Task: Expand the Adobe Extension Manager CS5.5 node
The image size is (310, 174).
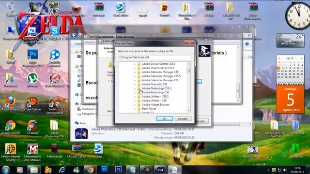Action: (135, 76)
